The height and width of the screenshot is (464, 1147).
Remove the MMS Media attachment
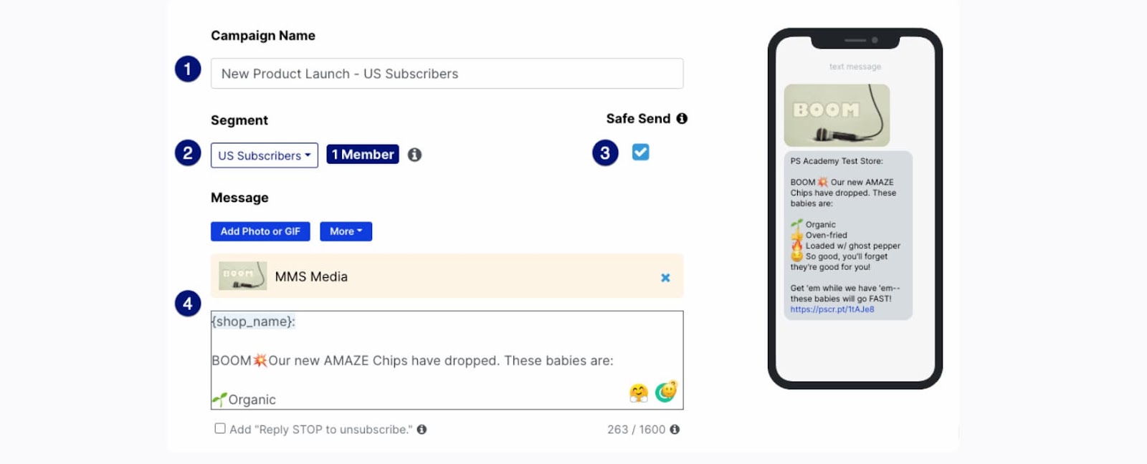[x=665, y=277]
